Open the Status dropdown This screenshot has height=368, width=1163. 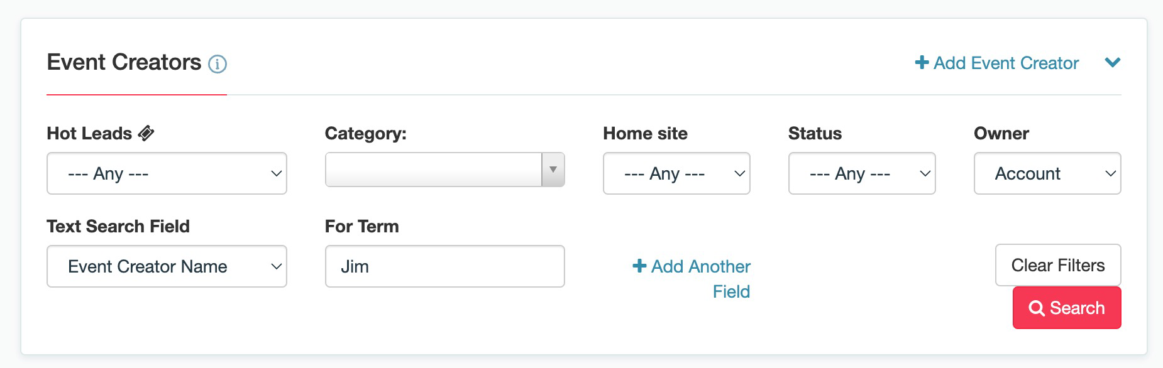point(862,173)
